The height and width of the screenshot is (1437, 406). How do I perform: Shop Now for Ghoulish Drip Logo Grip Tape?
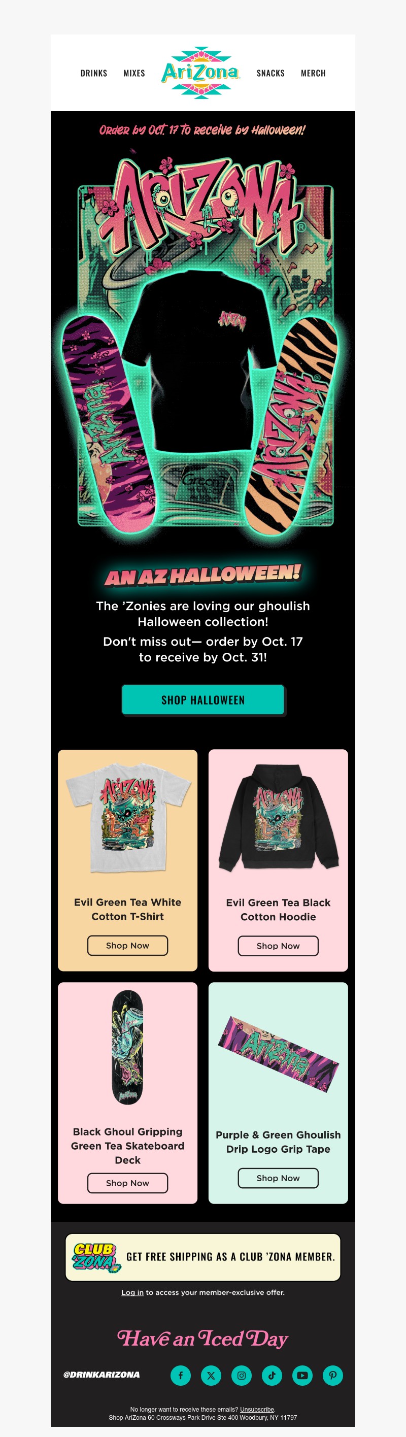click(278, 1178)
